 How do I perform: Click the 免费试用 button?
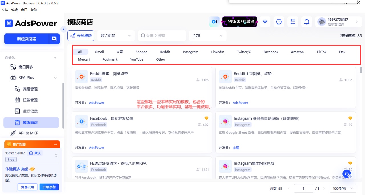[x=27, y=187]
